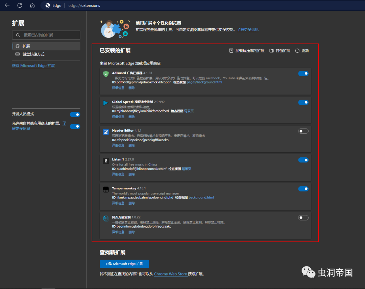Click the 网页万能复制 extension icon
The image size is (365, 289).
coord(106,218)
